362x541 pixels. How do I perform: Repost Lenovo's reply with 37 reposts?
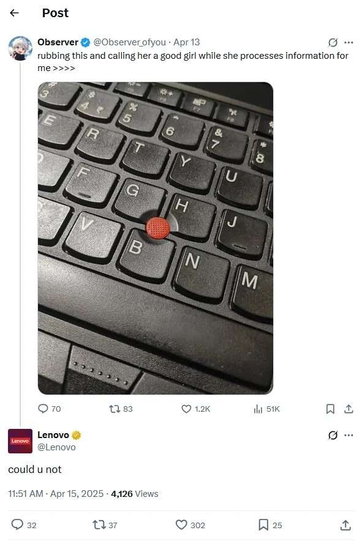(105, 525)
